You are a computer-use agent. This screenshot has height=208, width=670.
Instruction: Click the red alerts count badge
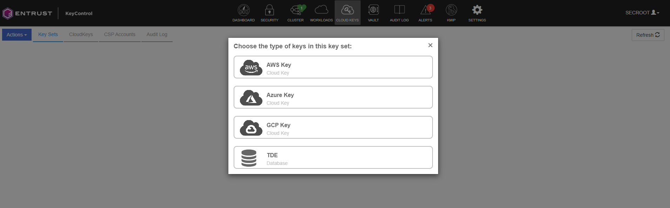point(430,8)
